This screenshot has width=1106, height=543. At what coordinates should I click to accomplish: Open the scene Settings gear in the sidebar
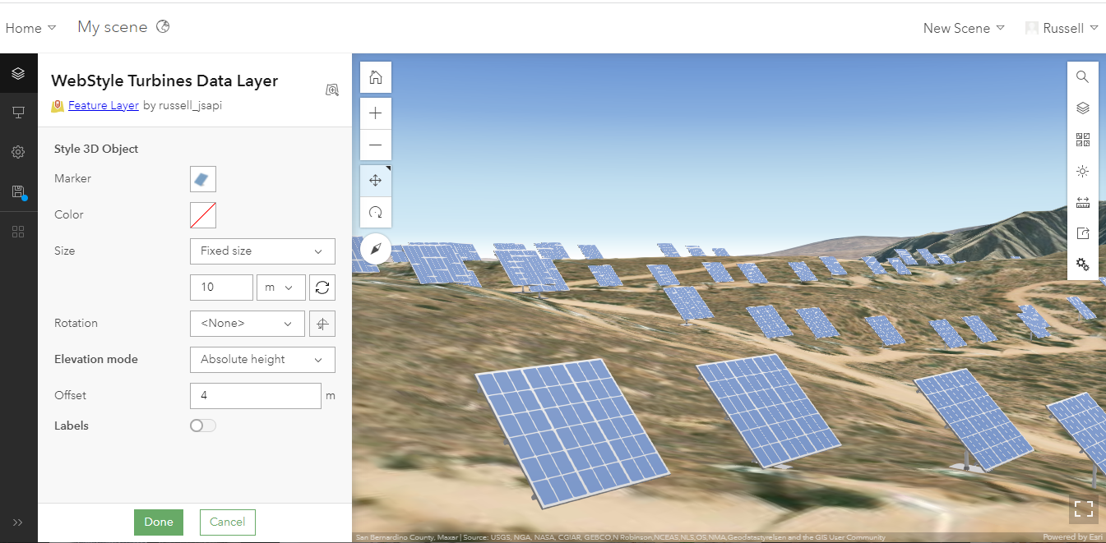pyautogui.click(x=18, y=151)
